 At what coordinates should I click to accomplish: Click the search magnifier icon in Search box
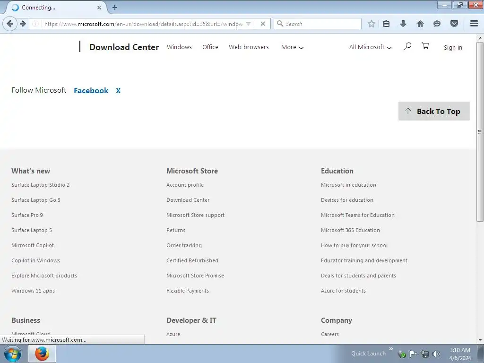tap(280, 24)
